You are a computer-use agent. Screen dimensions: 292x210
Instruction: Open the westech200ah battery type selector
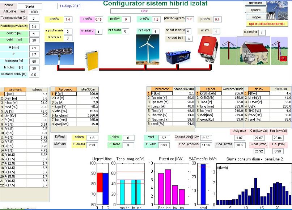click(230, 89)
